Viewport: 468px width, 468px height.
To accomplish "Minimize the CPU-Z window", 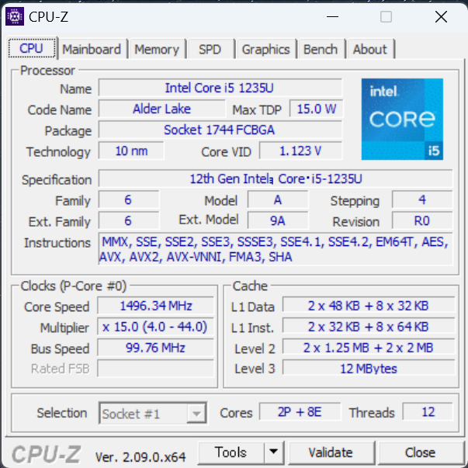I will point(332,17).
